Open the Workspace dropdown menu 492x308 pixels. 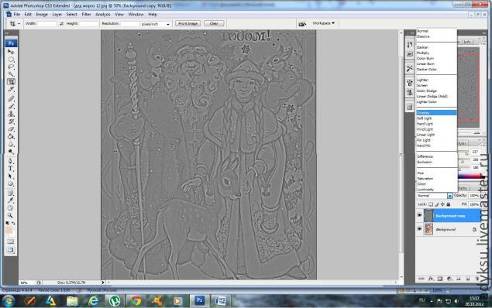(324, 23)
